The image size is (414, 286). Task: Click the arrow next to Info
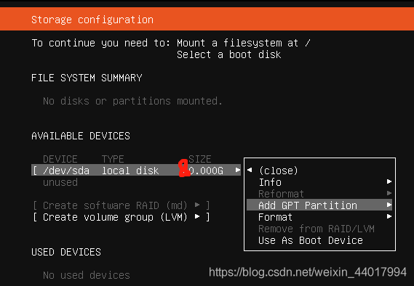coord(389,181)
